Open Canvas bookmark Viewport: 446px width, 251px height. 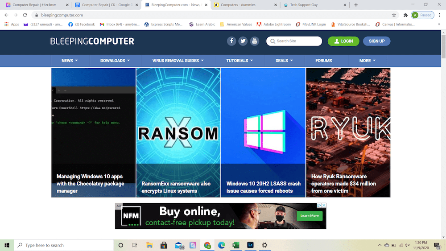point(395,25)
